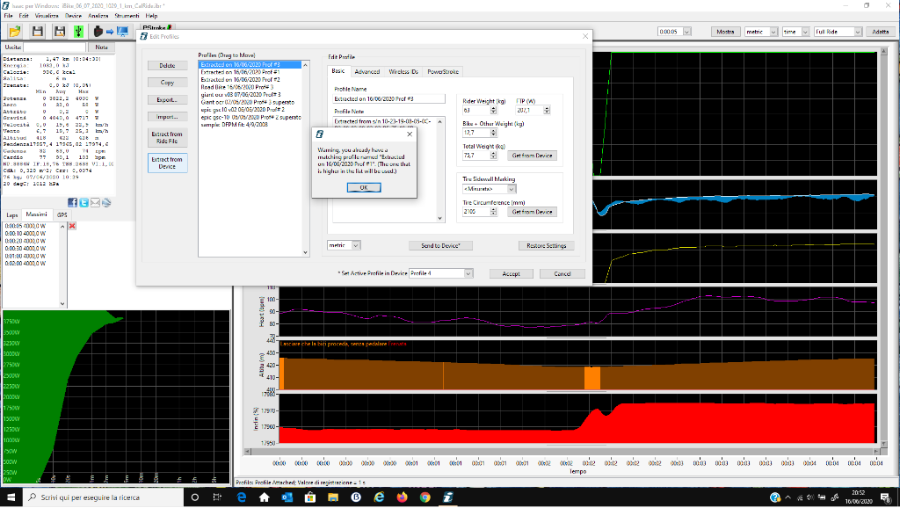The image size is (900, 508).
Task: Select the Road Bike 16/06/2020 Prof# 3 profile
Action: [x=237, y=88]
